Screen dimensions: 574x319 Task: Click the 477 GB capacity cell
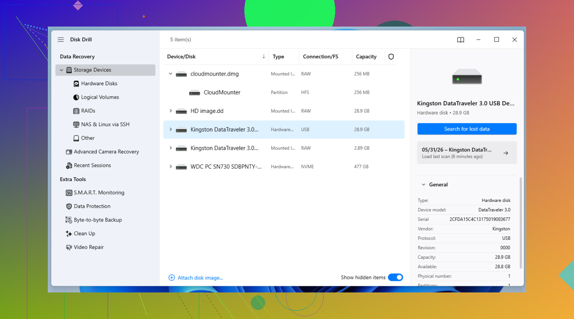(361, 167)
